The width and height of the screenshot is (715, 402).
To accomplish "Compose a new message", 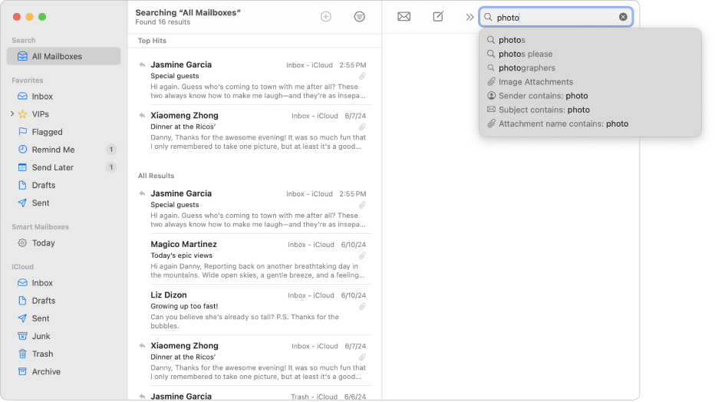I will coord(438,17).
